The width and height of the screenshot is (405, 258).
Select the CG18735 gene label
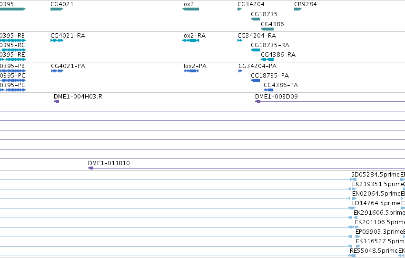pyautogui.click(x=264, y=14)
